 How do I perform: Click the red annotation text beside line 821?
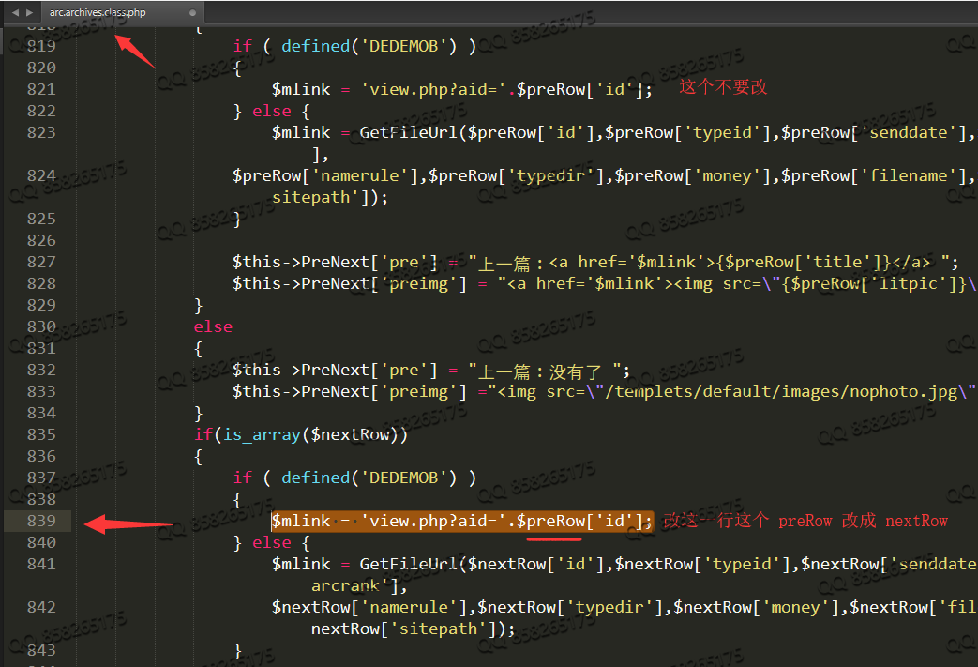723,87
